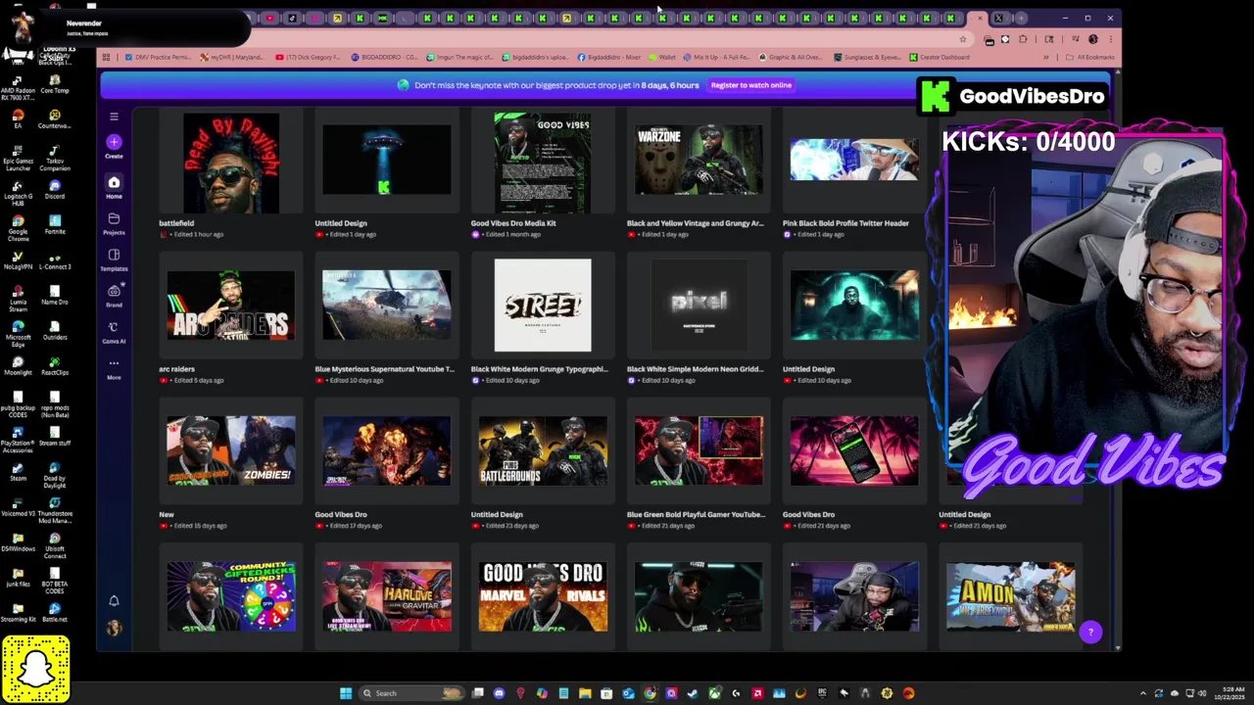Show hidden system tray icons chevron

coord(1144,693)
